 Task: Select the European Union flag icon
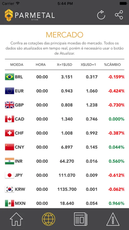tap(9, 91)
